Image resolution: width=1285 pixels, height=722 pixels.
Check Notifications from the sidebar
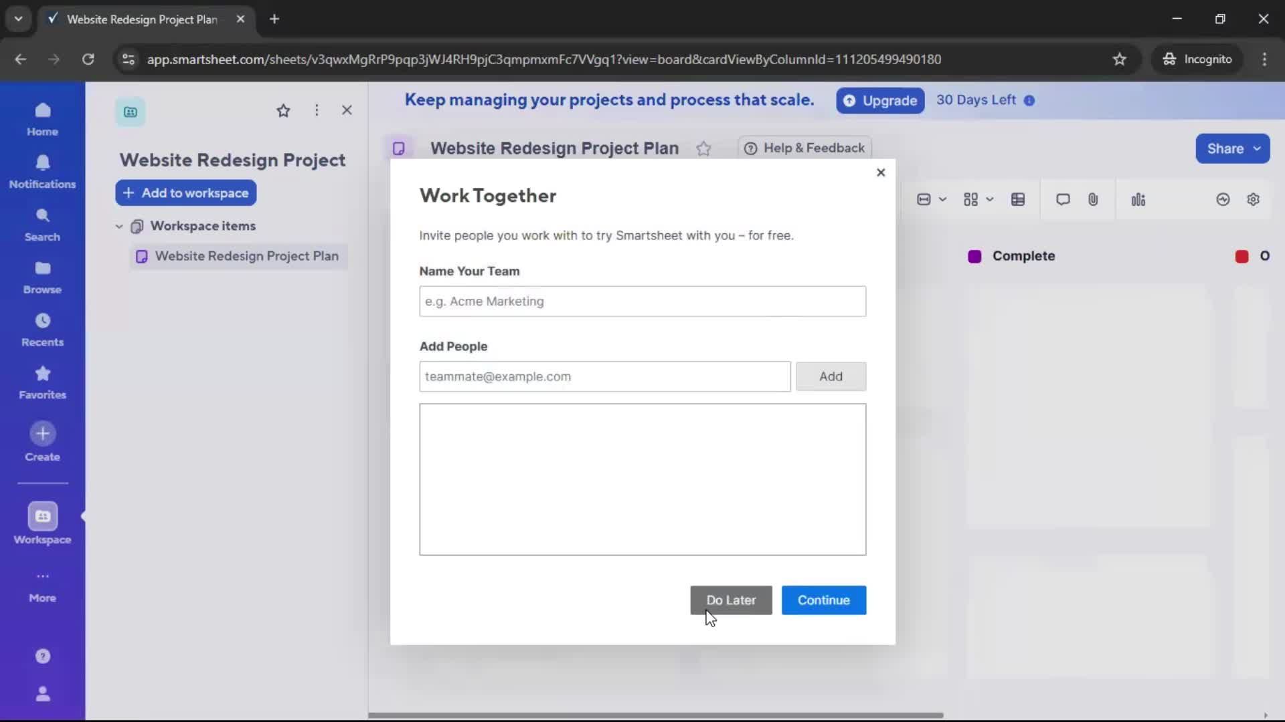(x=42, y=172)
